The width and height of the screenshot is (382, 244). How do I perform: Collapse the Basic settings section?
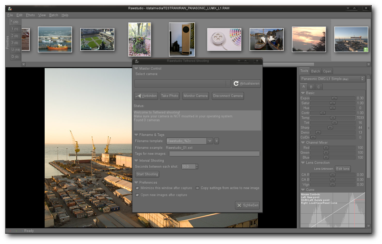coord(303,93)
